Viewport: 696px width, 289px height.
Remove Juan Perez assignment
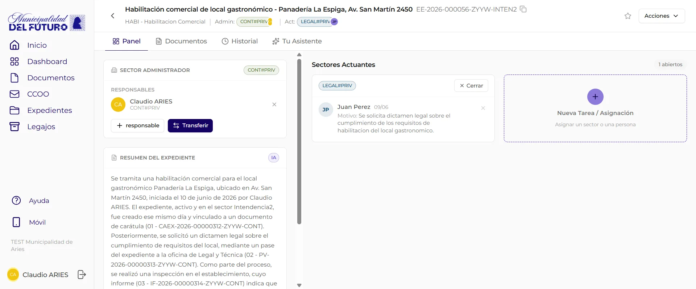tap(483, 108)
